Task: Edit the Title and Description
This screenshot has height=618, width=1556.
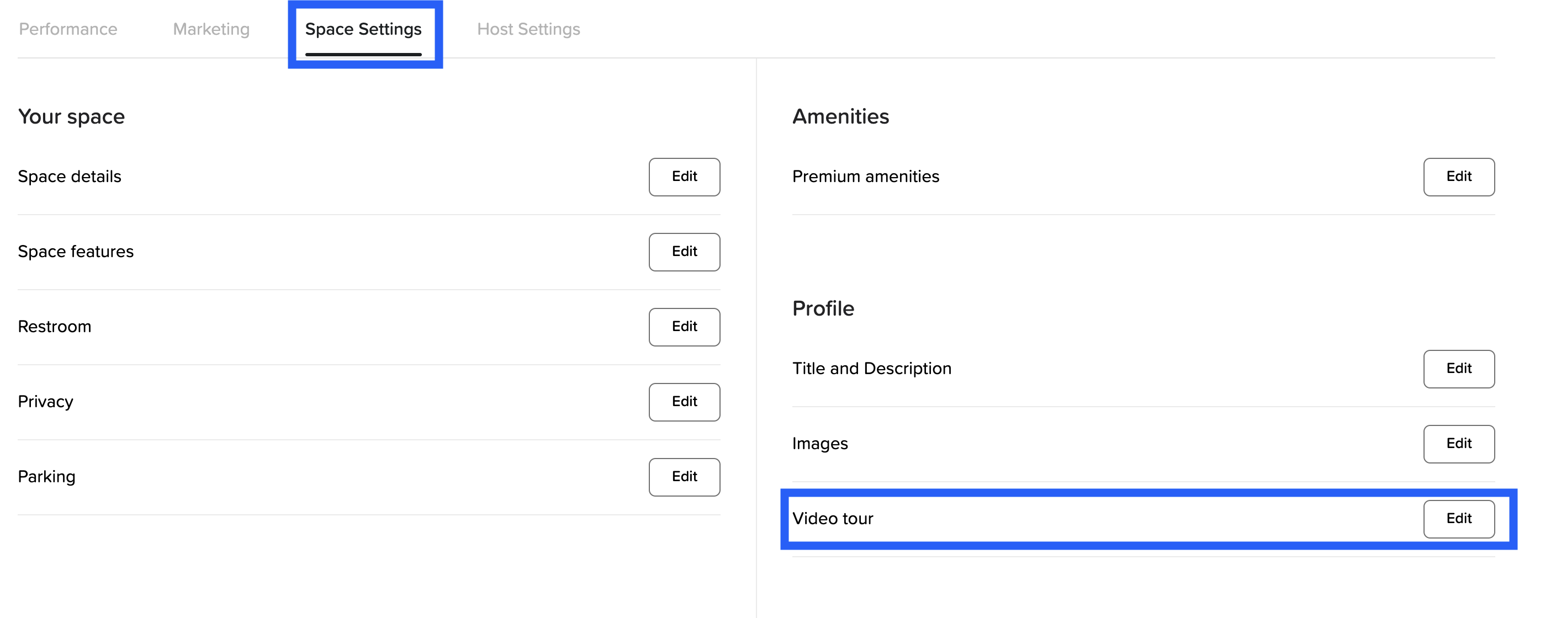Action: pos(1458,369)
